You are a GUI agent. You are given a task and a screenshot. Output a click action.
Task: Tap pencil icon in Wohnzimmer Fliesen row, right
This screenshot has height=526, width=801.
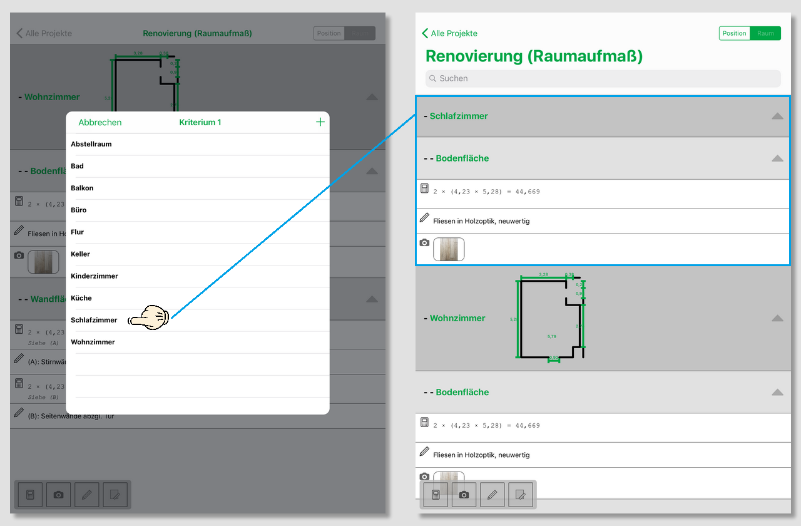click(x=424, y=451)
